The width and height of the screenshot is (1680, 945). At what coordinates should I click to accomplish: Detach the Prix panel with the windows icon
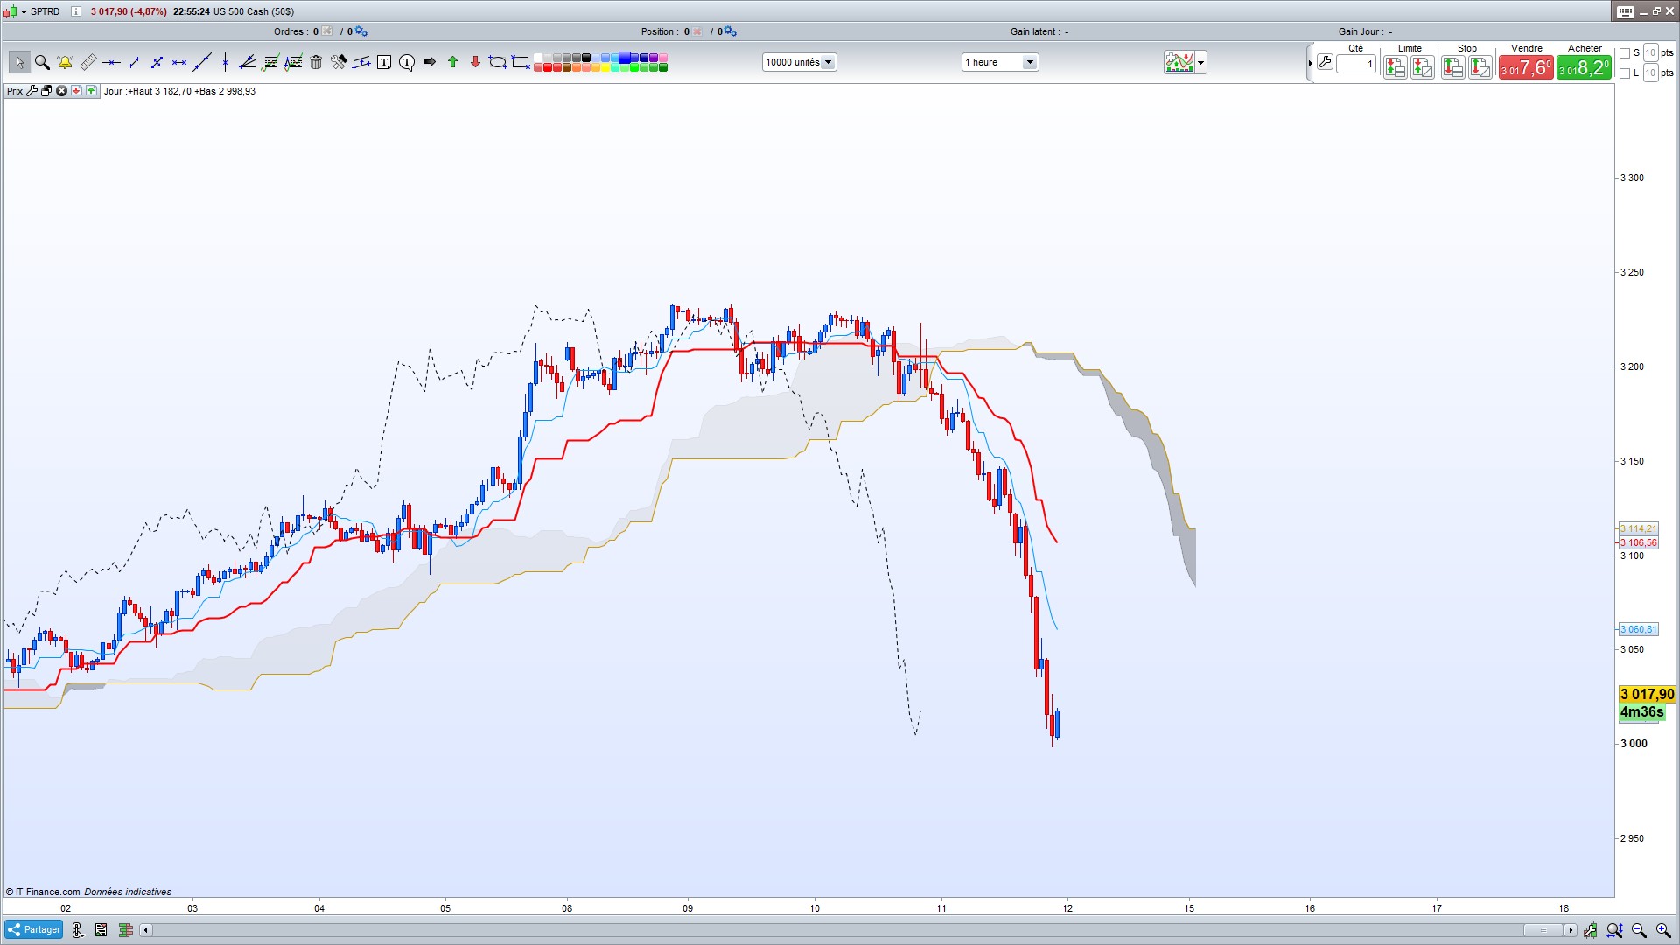click(x=47, y=91)
